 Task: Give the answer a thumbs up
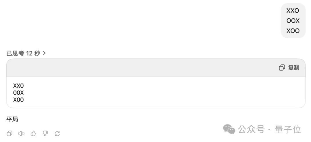point(33,133)
